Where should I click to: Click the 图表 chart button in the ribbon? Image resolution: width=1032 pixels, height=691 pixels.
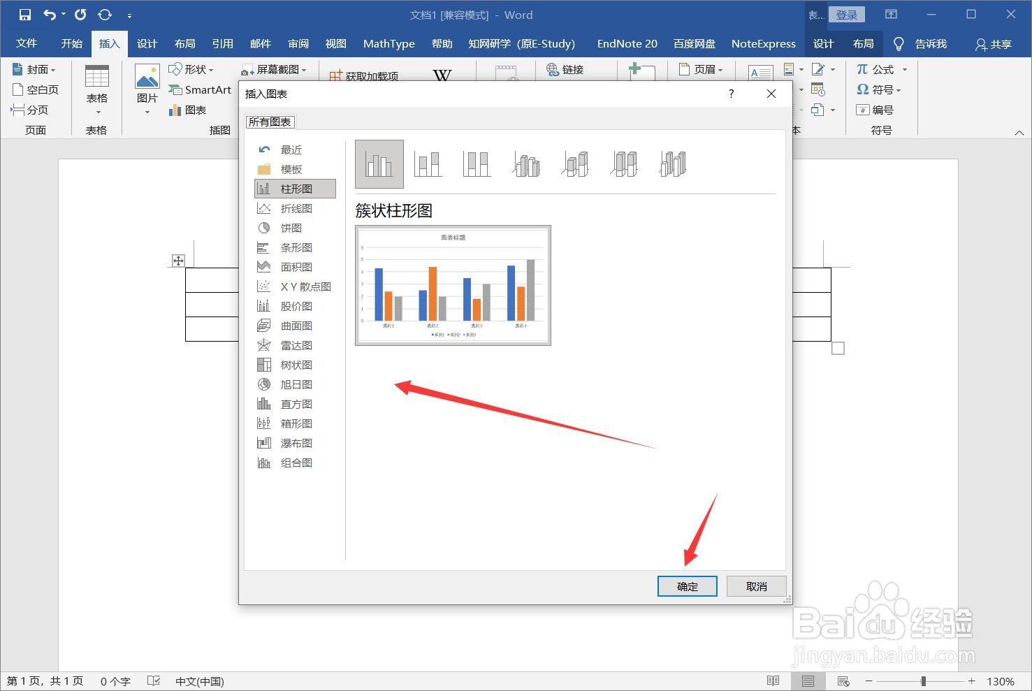[187, 110]
